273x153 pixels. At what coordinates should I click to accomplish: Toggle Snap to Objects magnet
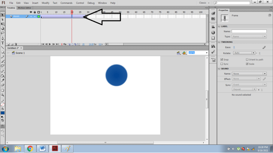tap(2, 126)
